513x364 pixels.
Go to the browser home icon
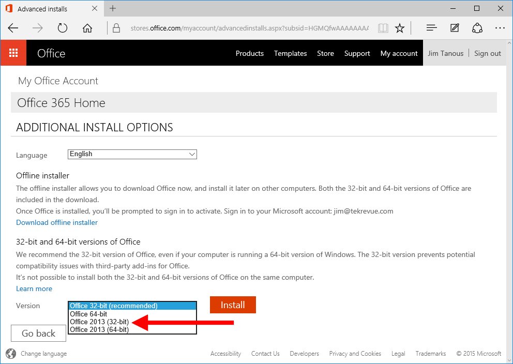tap(87, 28)
